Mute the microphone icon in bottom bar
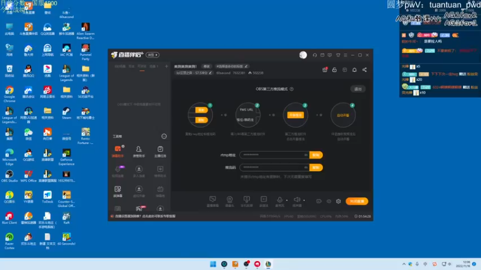 point(280,200)
